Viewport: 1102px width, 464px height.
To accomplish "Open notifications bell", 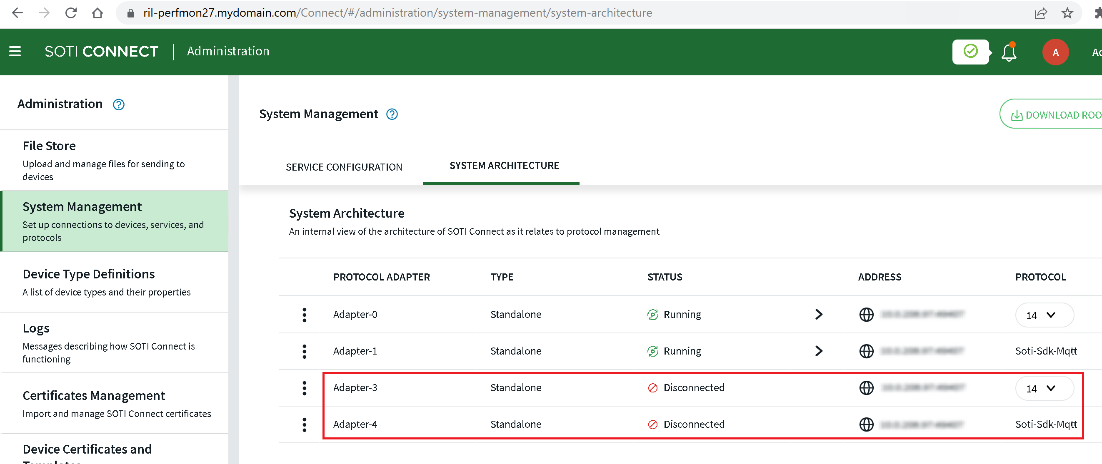I will (1009, 52).
